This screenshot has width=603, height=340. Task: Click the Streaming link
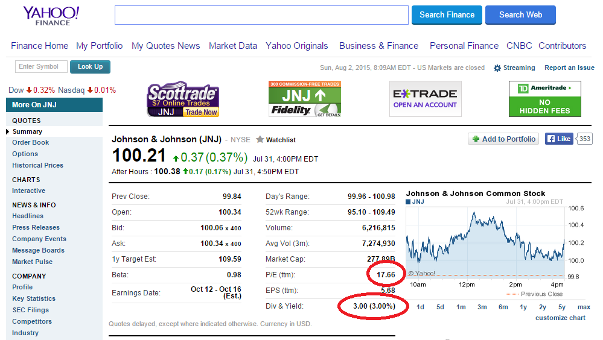tap(519, 68)
